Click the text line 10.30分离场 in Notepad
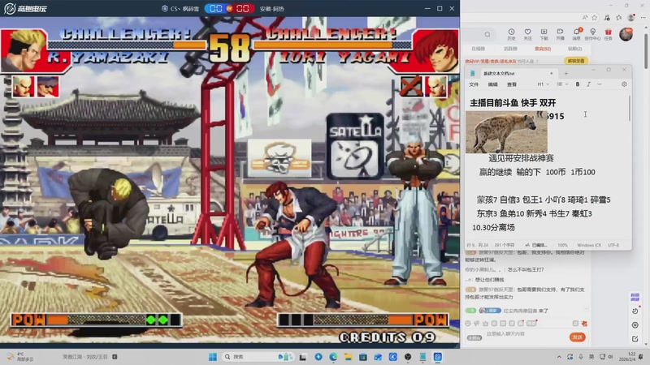This screenshot has width=650, height=365. pos(493,228)
